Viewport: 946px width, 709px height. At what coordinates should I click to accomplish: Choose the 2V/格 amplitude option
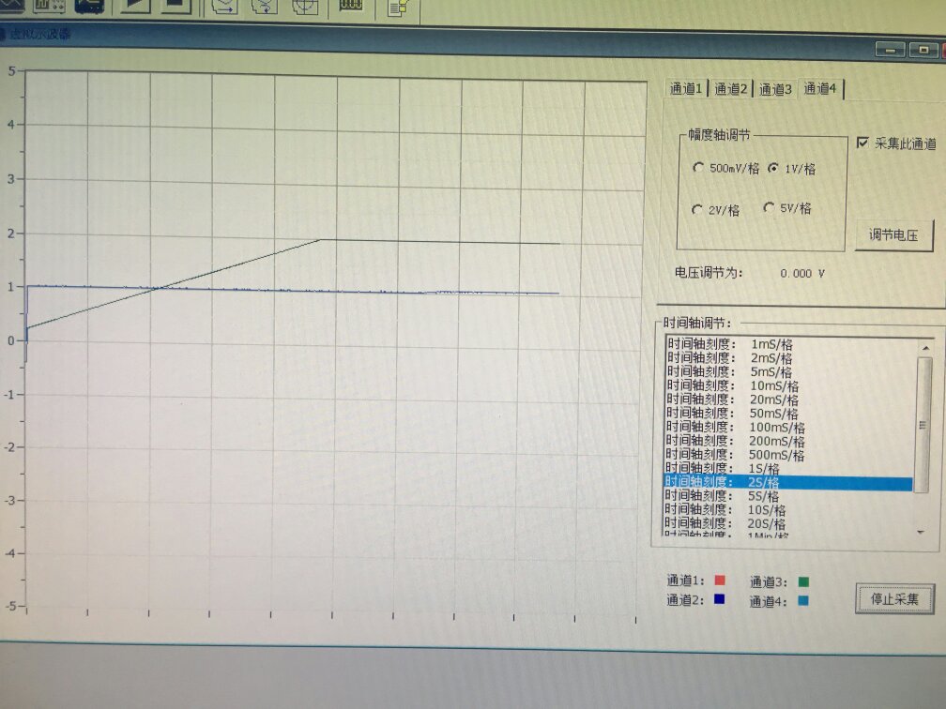tap(696, 209)
